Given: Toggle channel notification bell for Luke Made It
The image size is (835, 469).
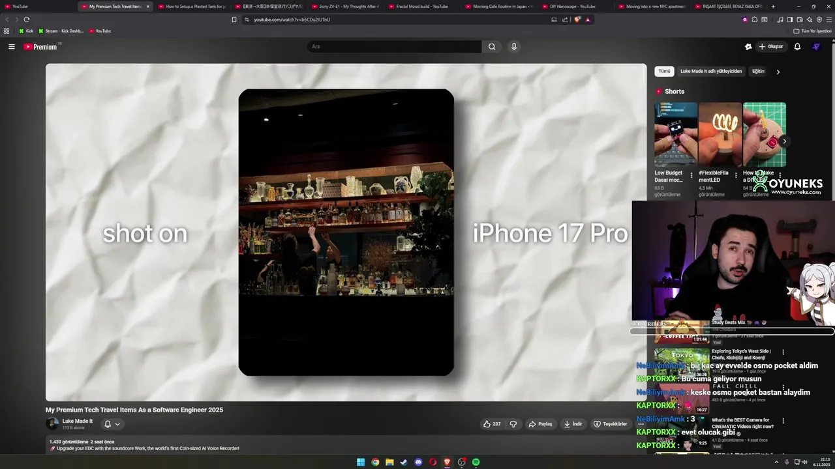Looking at the screenshot, I should click(108, 424).
